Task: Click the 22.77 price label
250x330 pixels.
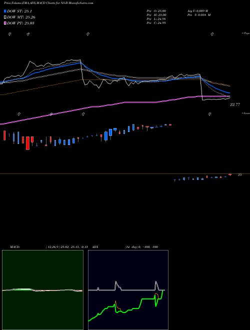Action: 235,104
